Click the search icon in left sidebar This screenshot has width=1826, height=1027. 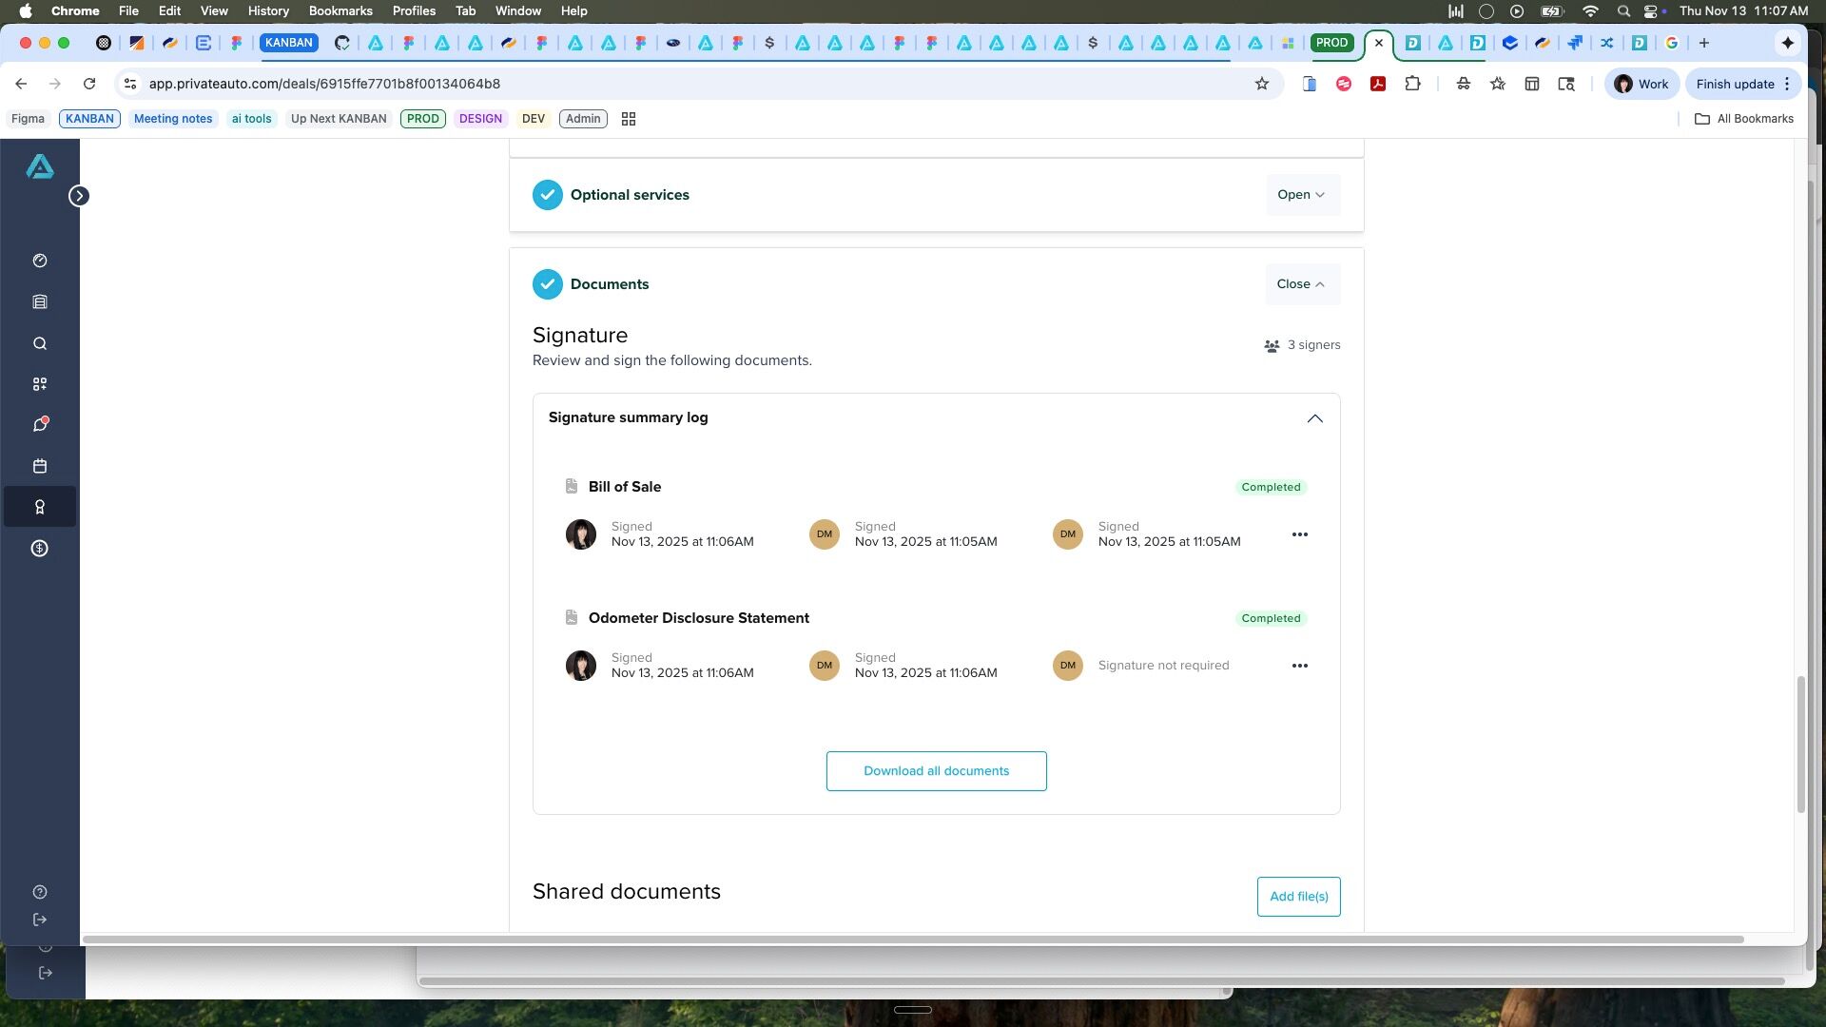[40, 344]
